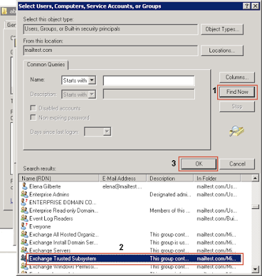Click the icon beside ENTERPRISE DOMAIN CO...

(x=24, y=202)
